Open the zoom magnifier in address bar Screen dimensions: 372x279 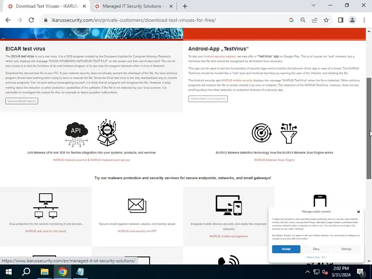coord(303,20)
